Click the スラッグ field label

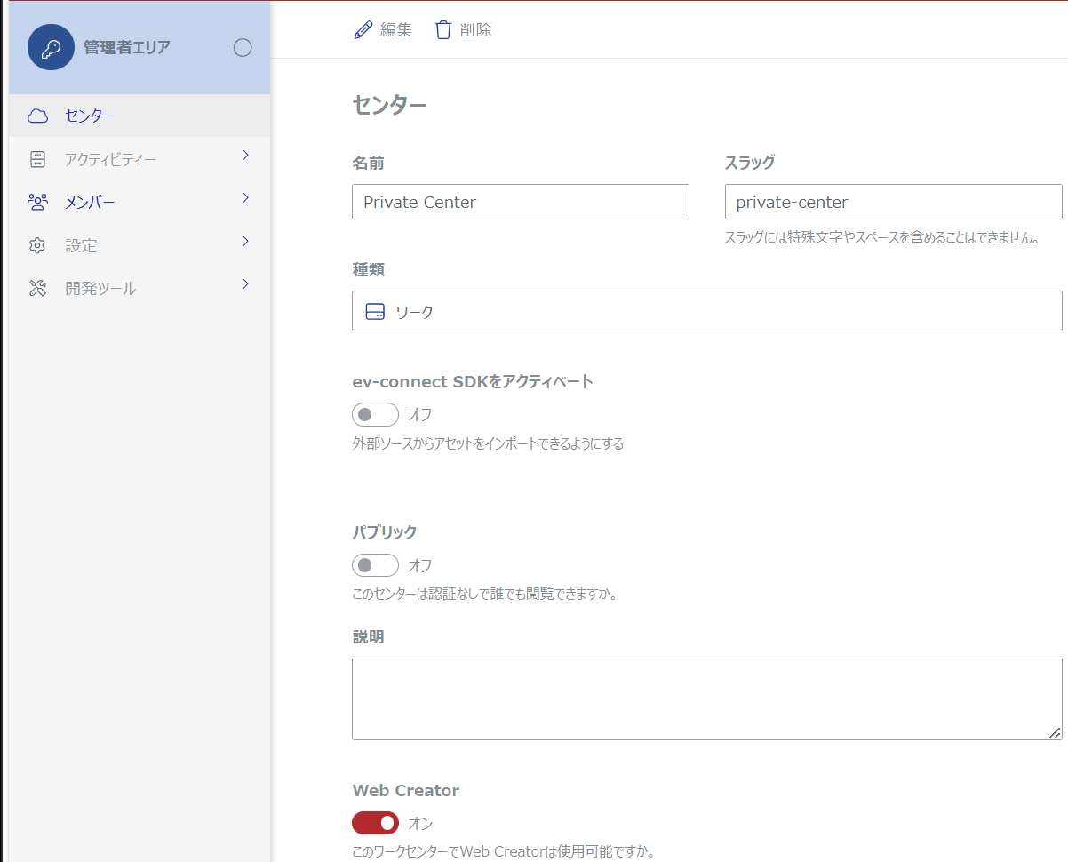click(x=750, y=163)
